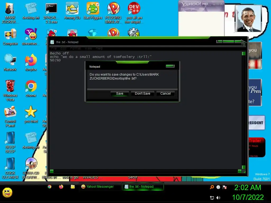Select the COCK CLEANER desktop shortcut
Image resolution: width=271 pixels, height=203 pixels.
[10, 168]
